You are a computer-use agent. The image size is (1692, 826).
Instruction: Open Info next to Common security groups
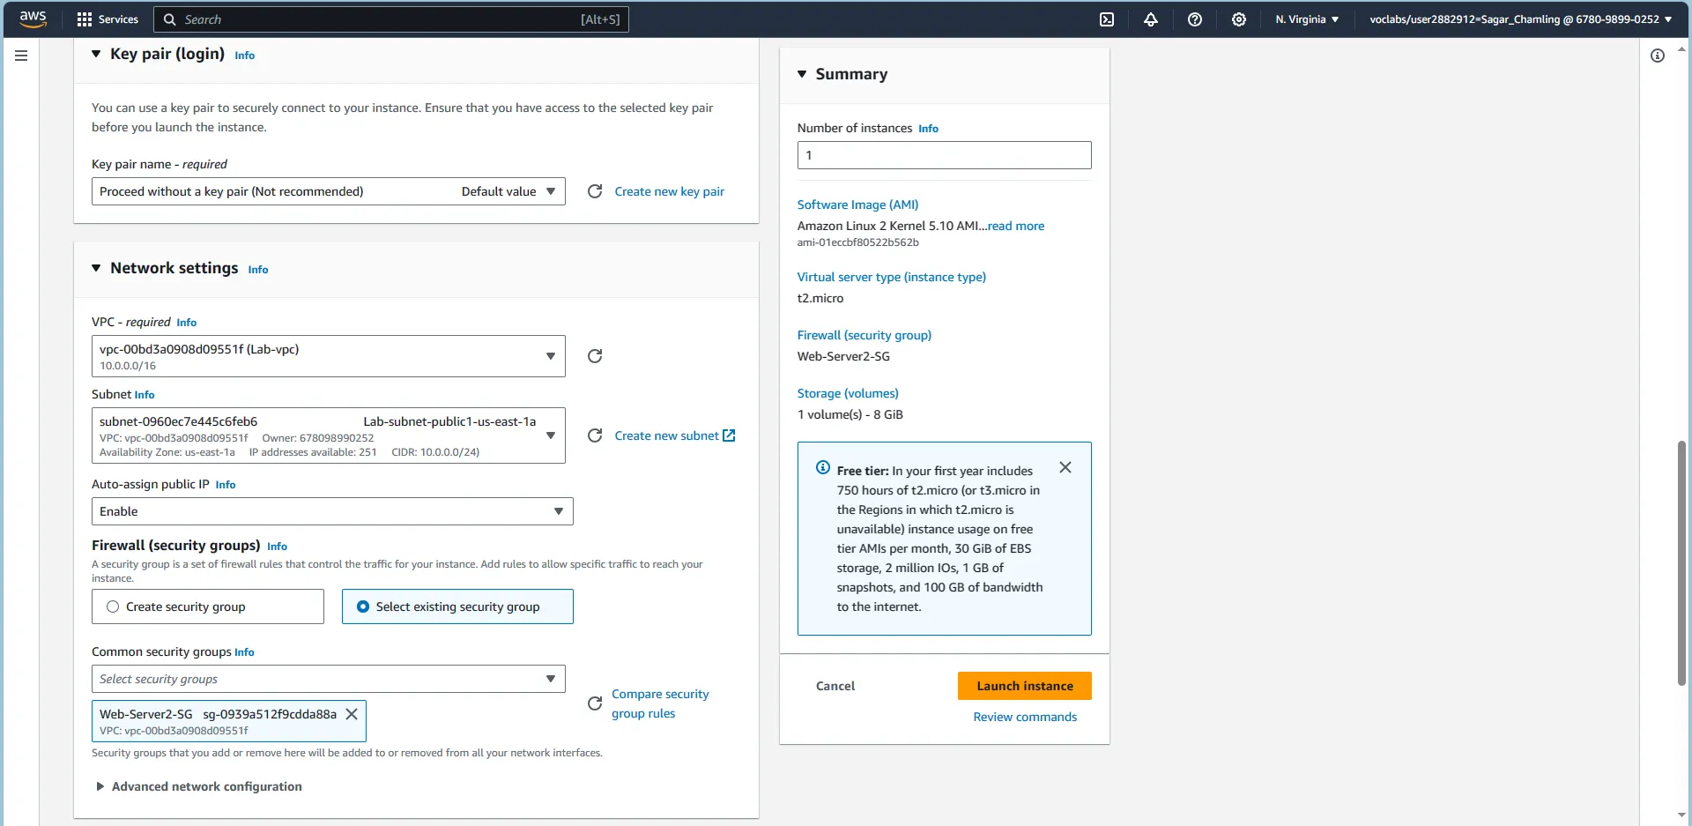pos(245,652)
